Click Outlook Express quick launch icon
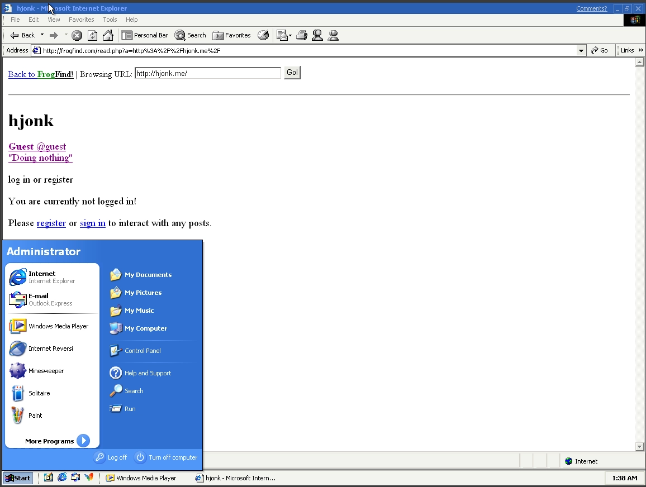 (x=75, y=478)
